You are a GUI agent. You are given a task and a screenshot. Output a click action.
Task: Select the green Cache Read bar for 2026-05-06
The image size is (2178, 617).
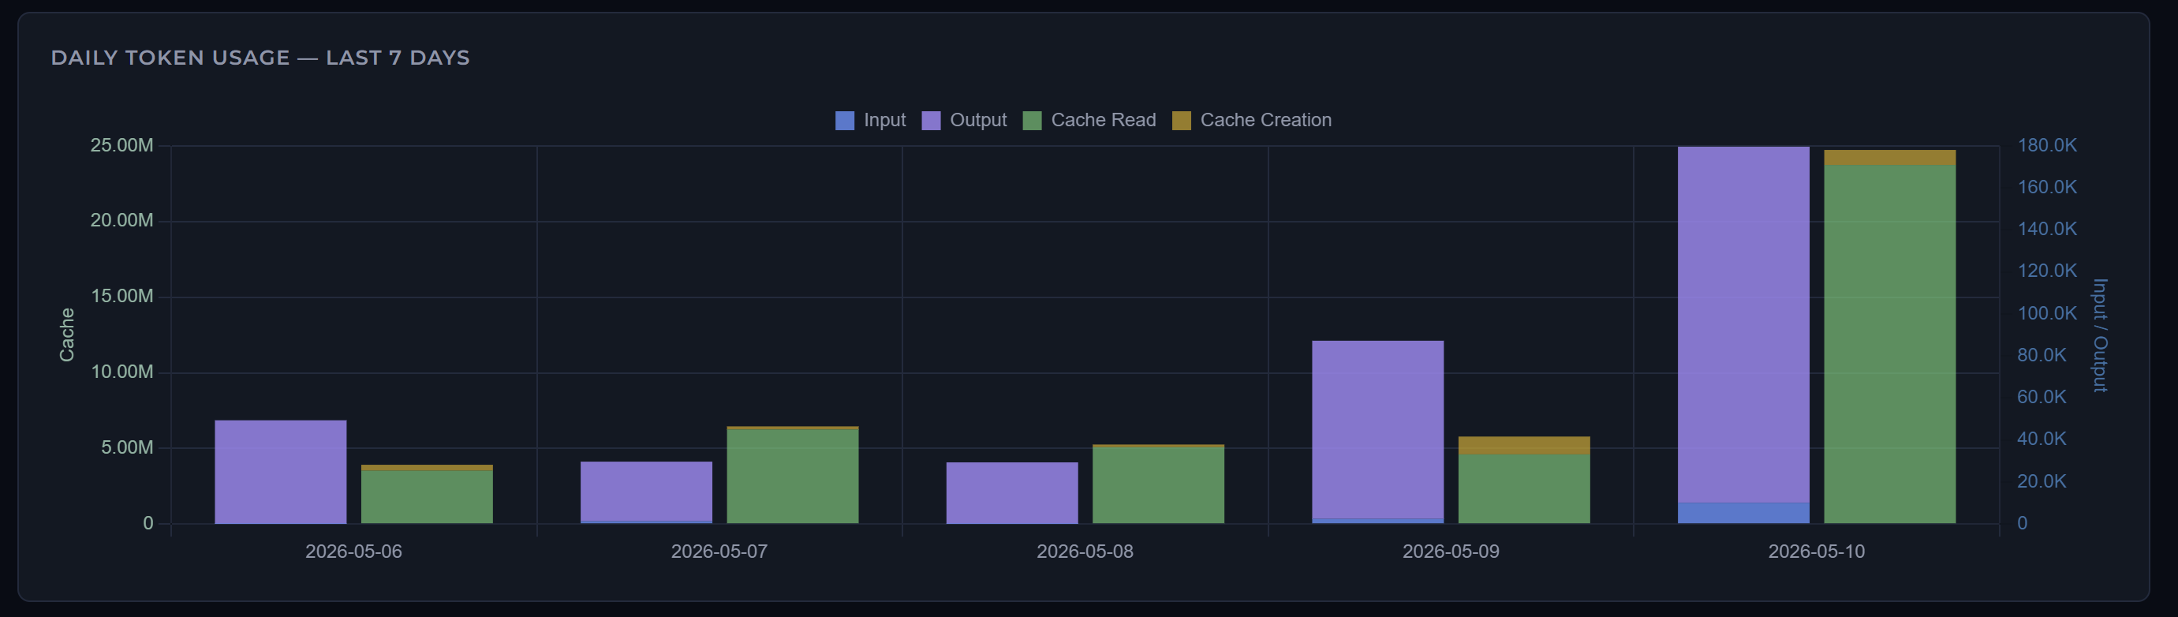[427, 497]
